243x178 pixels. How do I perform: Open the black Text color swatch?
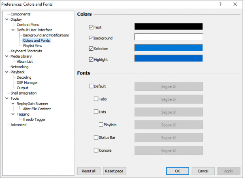(168, 26)
